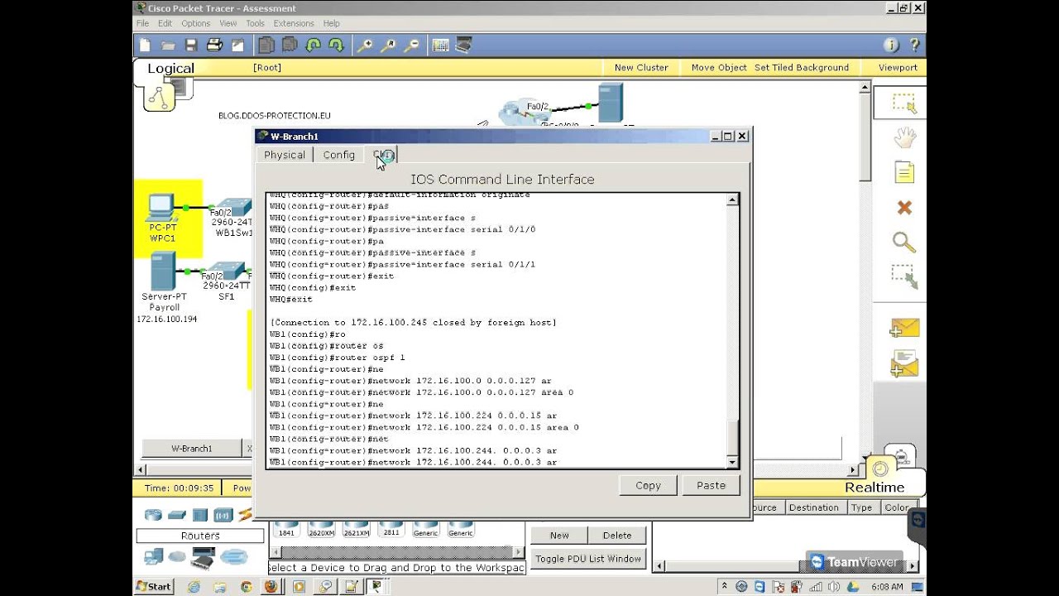
Task: Select the Hubs device category icon
Action: 199,514
